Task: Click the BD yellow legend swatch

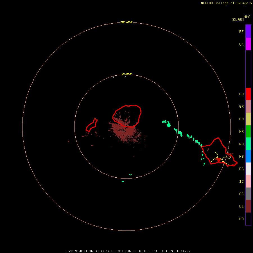Action: [x=248, y=119]
